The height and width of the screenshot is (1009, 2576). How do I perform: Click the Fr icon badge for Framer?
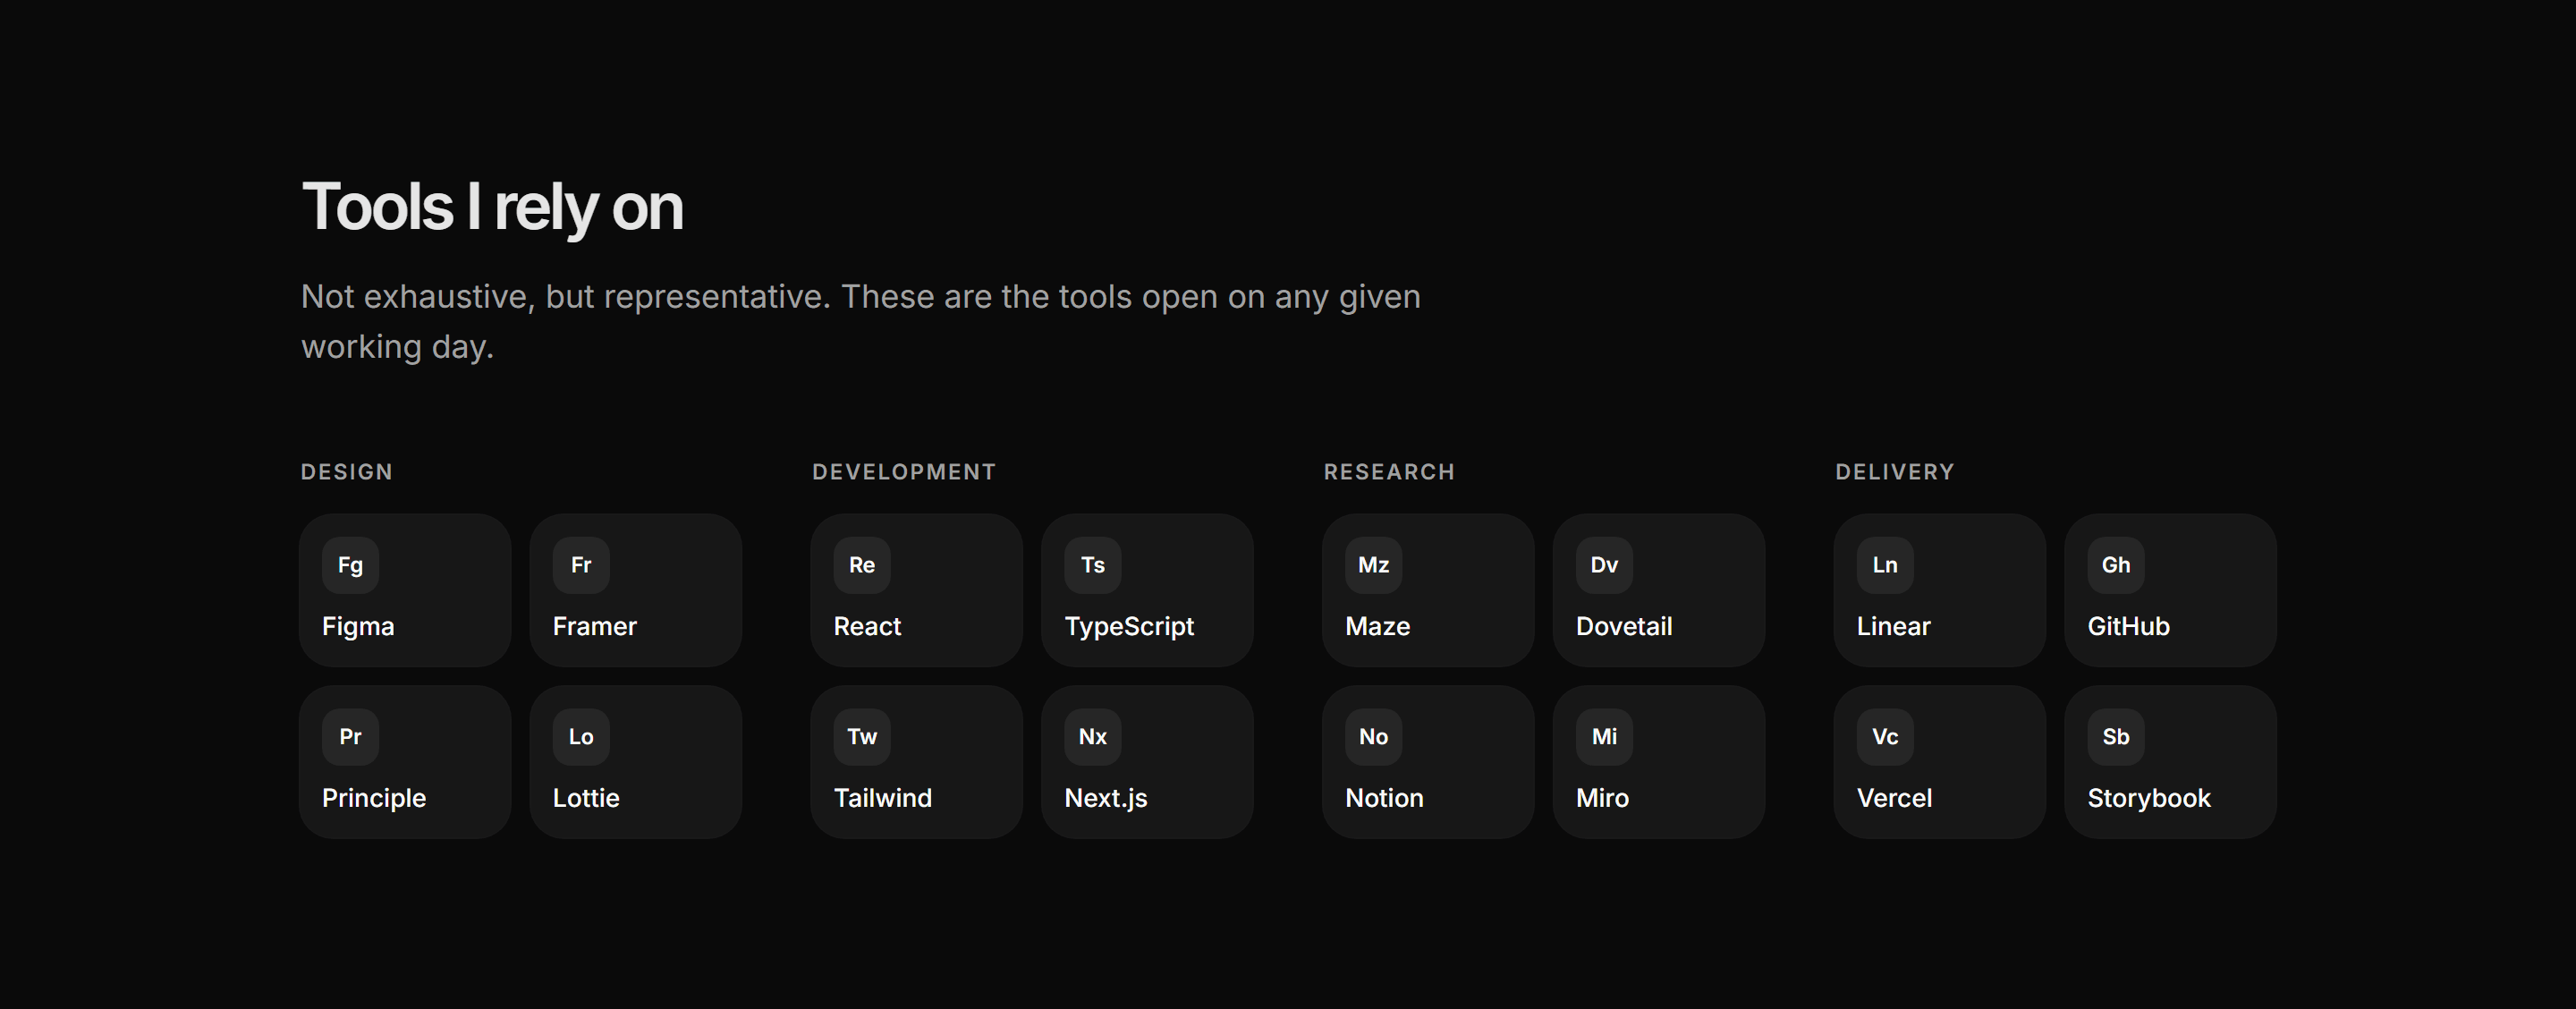pyautogui.click(x=581, y=565)
